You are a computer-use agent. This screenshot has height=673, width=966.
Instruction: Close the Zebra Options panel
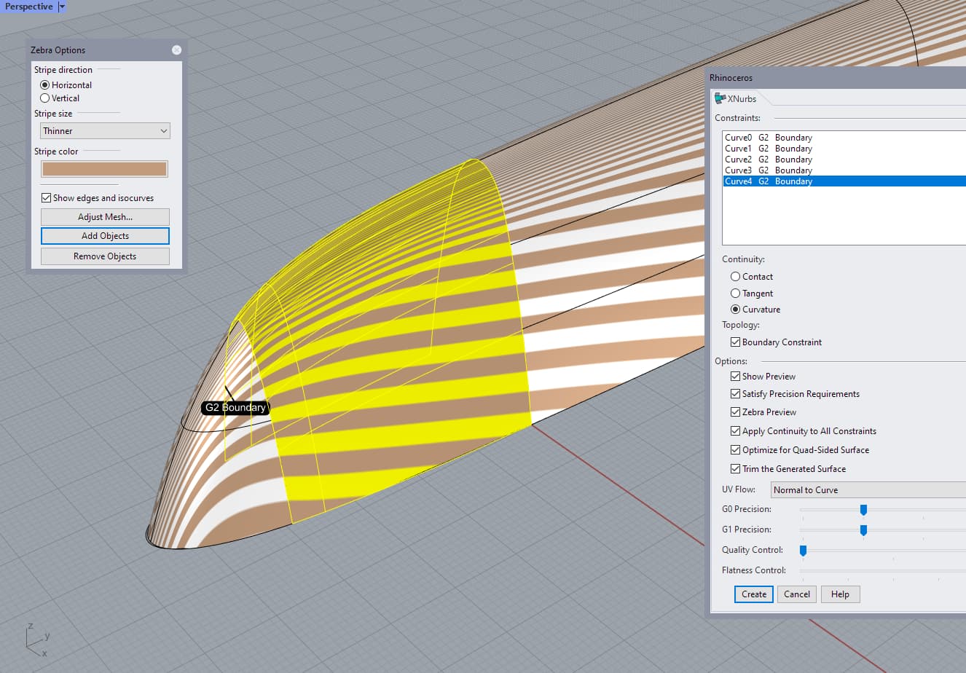[x=176, y=50]
